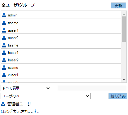Open the ユーザのみ dropdown
Image resolution: width=128 pixels, height=115 pixels.
[46, 96]
